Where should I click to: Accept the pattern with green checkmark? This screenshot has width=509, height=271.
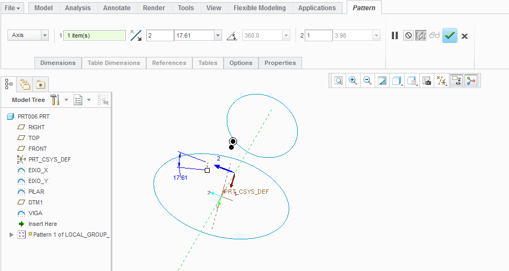pyautogui.click(x=449, y=35)
